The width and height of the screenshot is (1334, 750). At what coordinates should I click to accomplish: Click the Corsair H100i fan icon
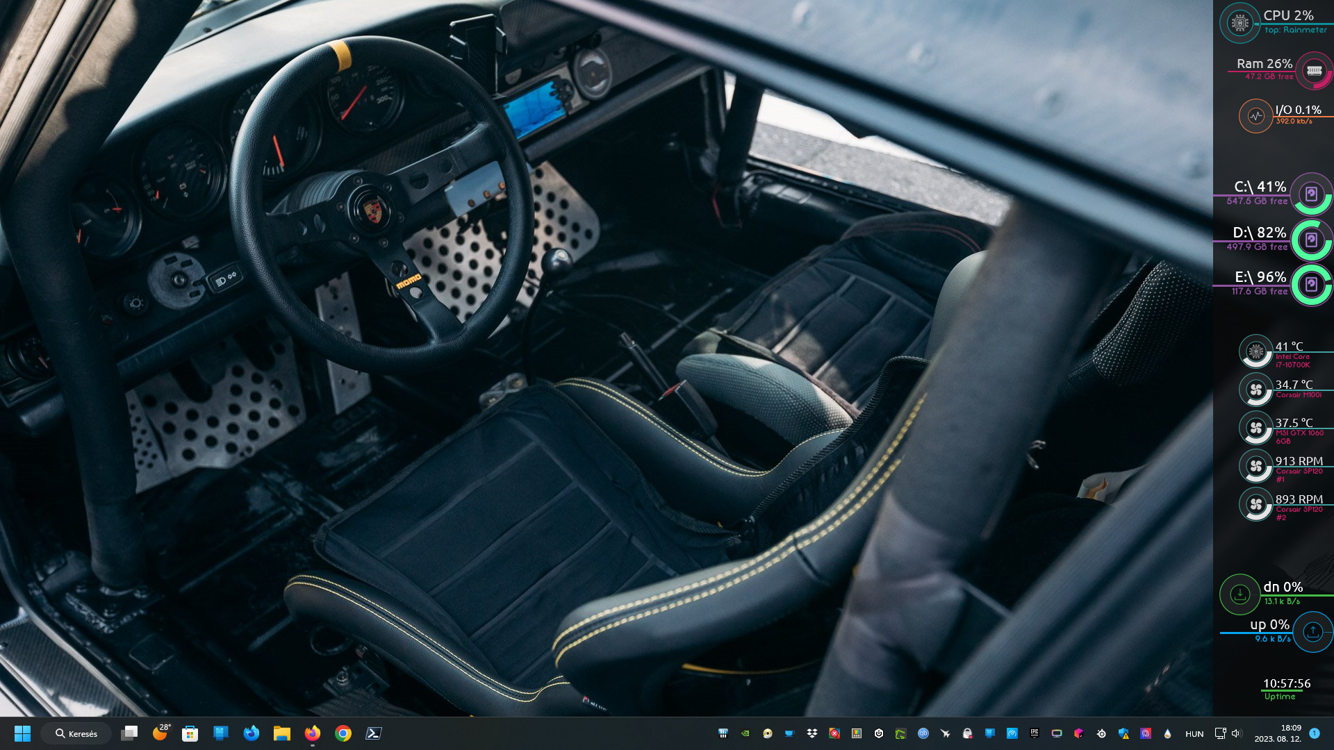[x=1255, y=390]
